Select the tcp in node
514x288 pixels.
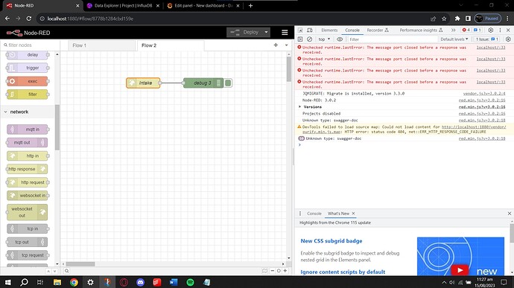tap(28, 228)
